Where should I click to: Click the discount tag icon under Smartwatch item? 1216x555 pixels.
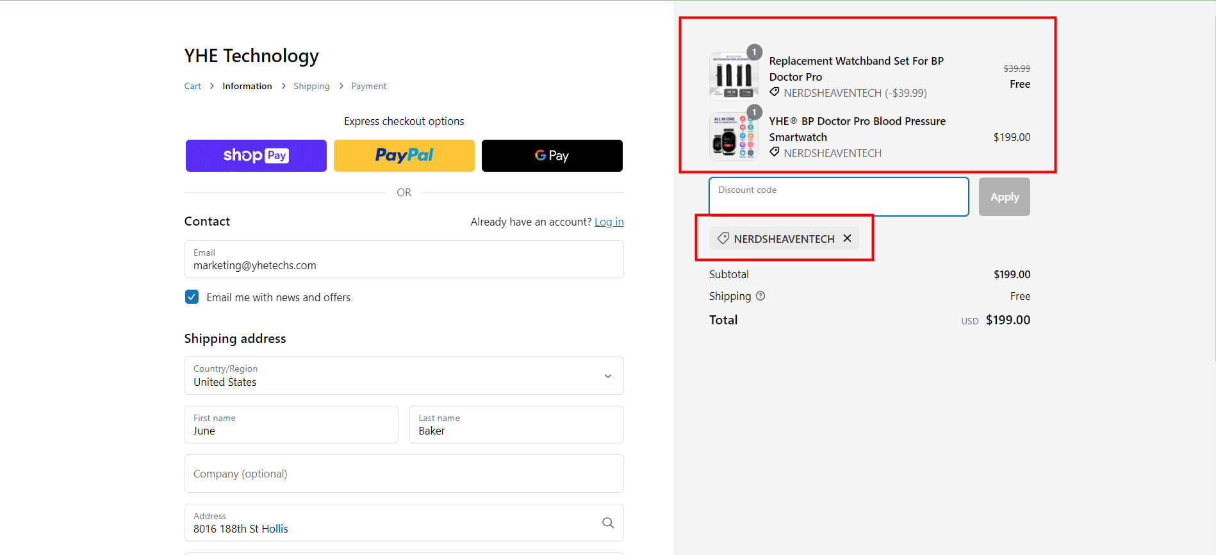coord(775,153)
